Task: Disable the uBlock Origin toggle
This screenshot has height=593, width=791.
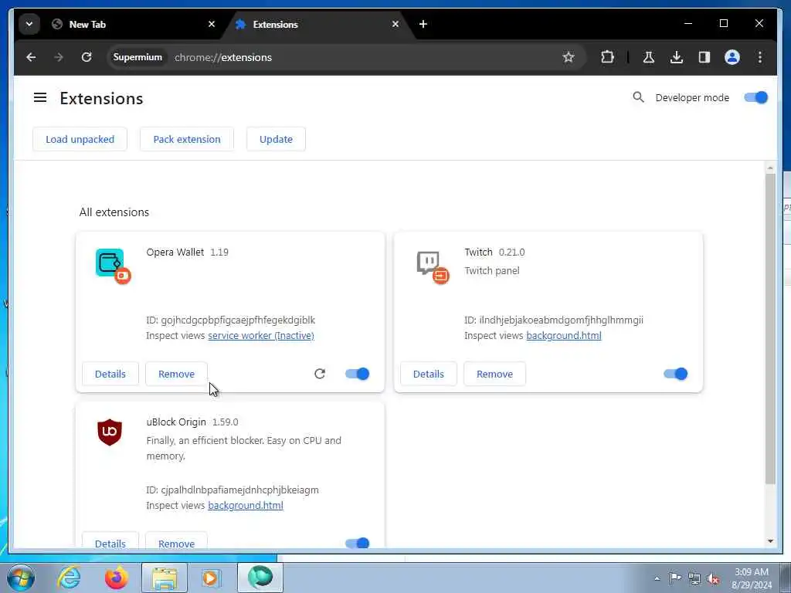Action: (357, 543)
